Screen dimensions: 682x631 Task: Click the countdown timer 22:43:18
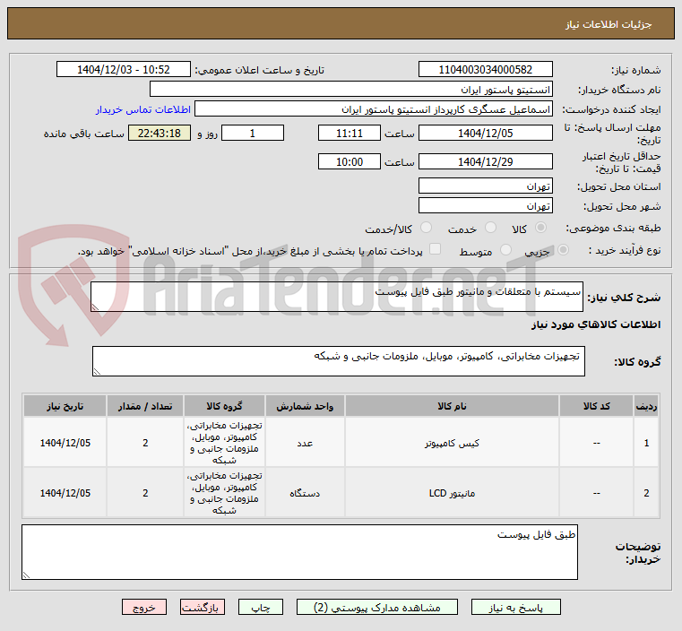click(160, 133)
